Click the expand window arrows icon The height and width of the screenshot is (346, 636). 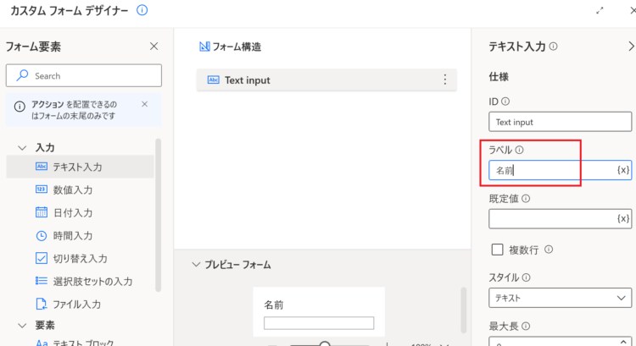600,10
